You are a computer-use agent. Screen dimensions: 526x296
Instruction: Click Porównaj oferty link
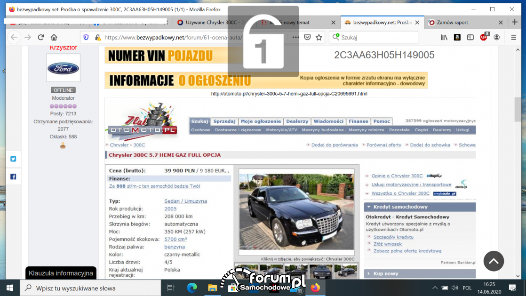pyautogui.click(x=384, y=145)
